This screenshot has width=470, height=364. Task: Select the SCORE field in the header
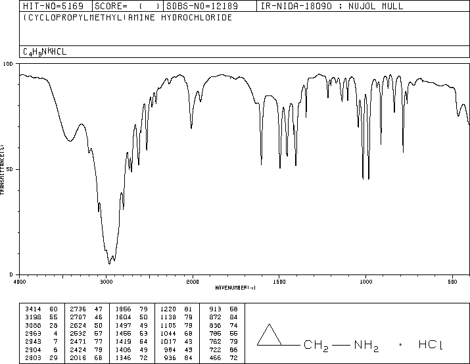[x=128, y=6]
